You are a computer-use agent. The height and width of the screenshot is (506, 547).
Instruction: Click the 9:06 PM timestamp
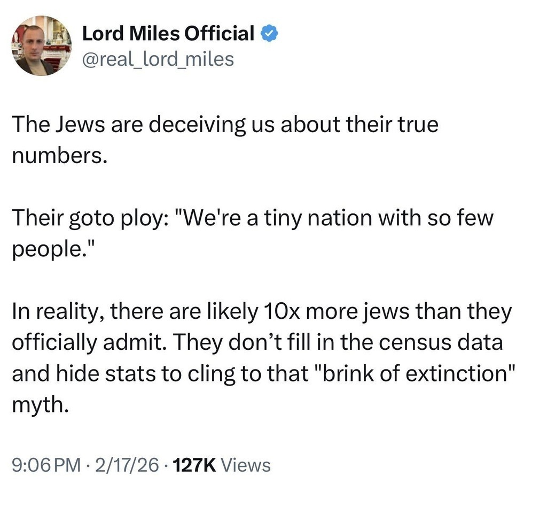coord(45,465)
